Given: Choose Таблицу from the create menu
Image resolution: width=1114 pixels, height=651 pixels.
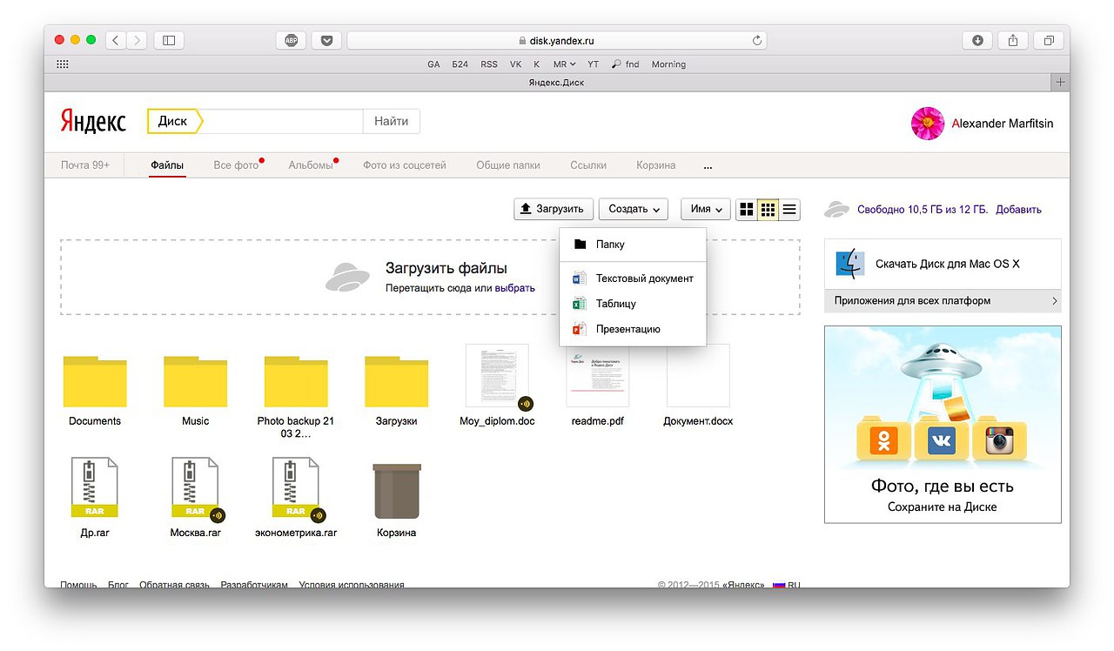Looking at the screenshot, I should point(615,304).
